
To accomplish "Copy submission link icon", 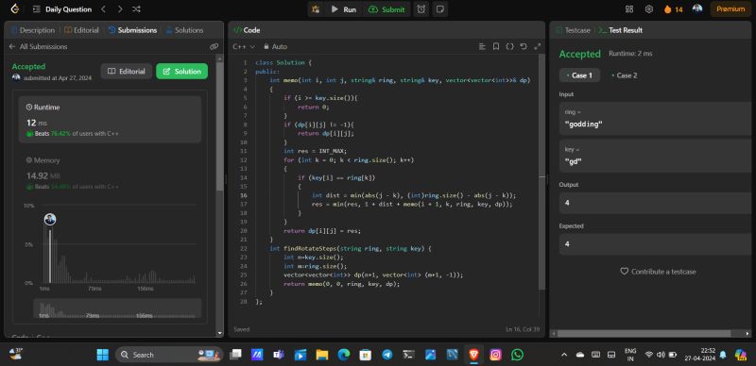I will pos(215,47).
